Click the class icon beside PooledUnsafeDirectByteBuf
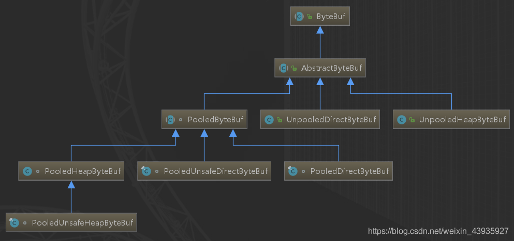 pos(146,171)
